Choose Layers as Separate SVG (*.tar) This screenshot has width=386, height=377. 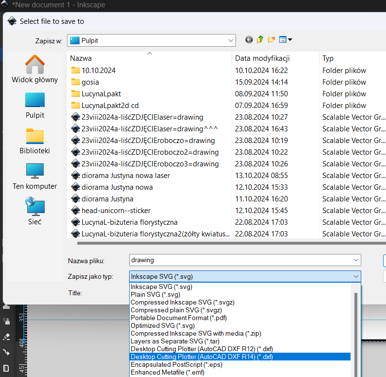[240, 341]
